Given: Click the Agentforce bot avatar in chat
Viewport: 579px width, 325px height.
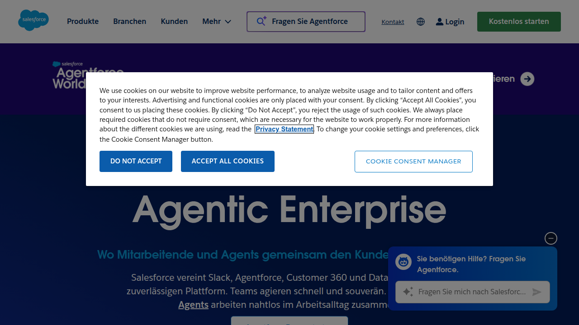Looking at the screenshot, I should click(x=403, y=262).
